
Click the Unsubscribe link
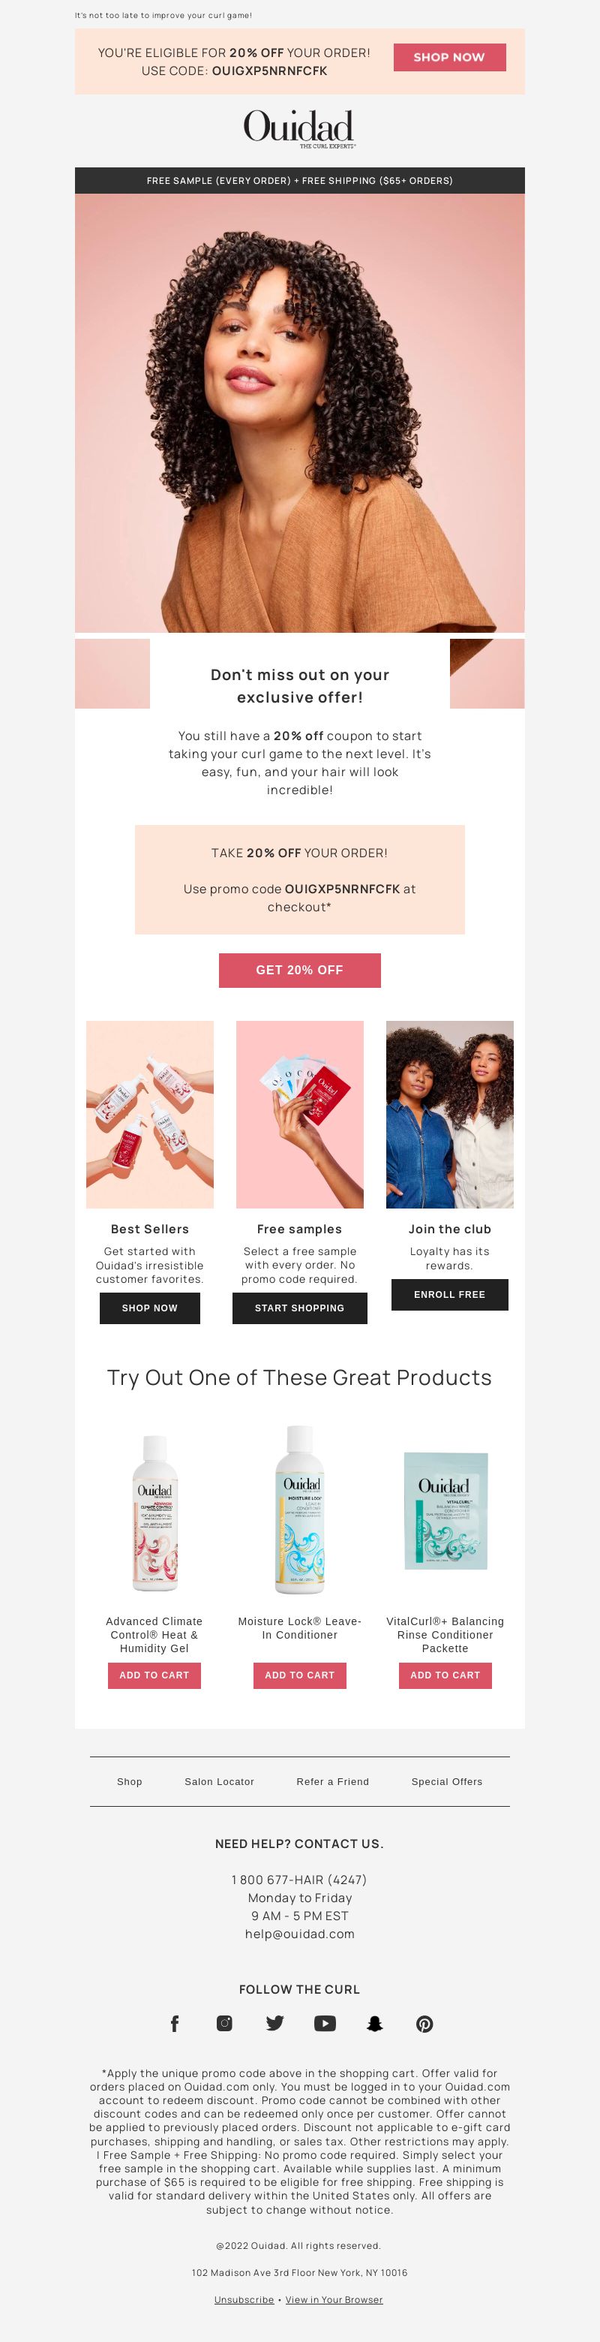tap(244, 2299)
